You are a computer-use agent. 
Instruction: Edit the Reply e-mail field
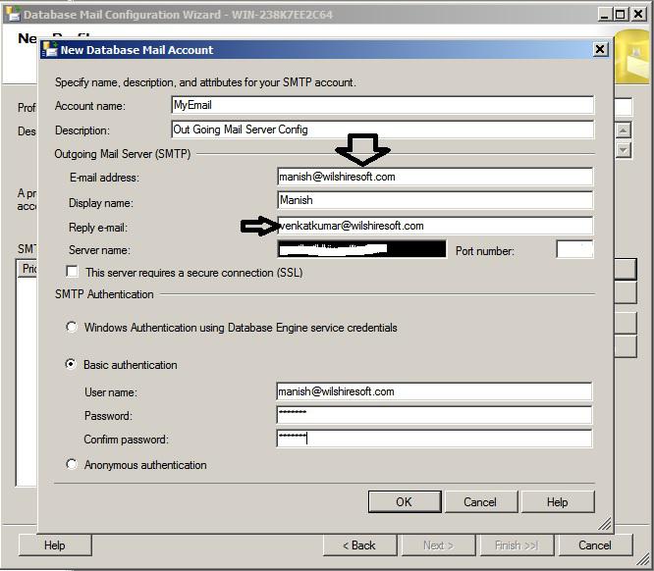pos(435,226)
